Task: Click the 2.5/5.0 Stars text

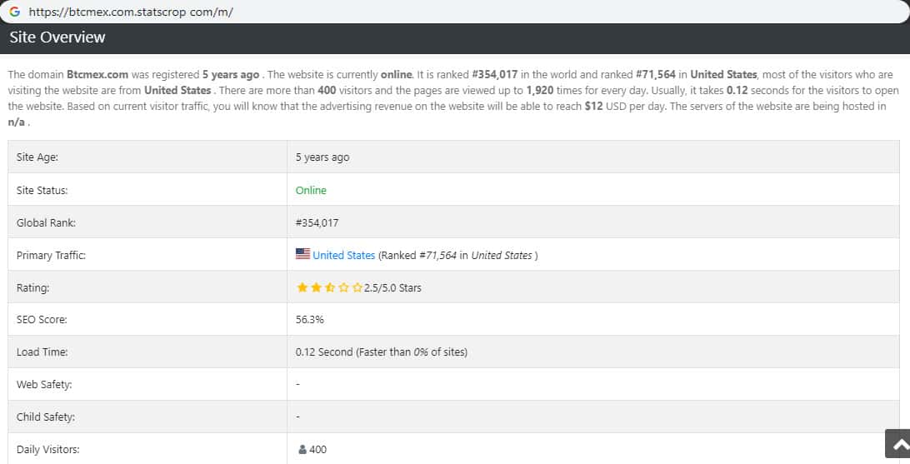Action: [x=392, y=287]
